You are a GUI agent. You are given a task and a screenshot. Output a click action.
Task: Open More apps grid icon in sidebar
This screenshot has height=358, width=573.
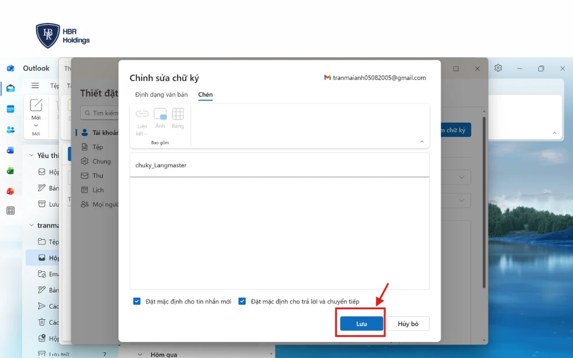(x=10, y=210)
